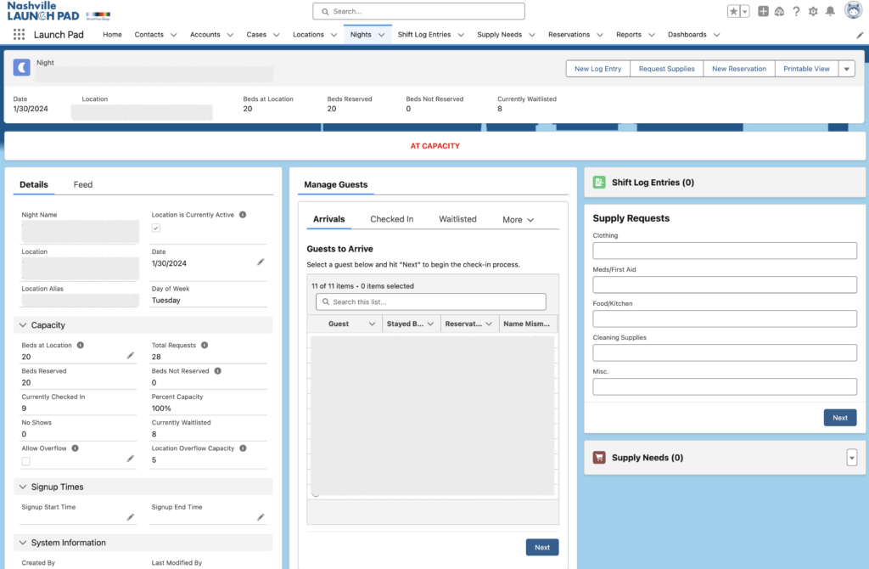Image resolution: width=869 pixels, height=569 pixels.
Task: Open the Help question mark icon
Action: pos(796,11)
